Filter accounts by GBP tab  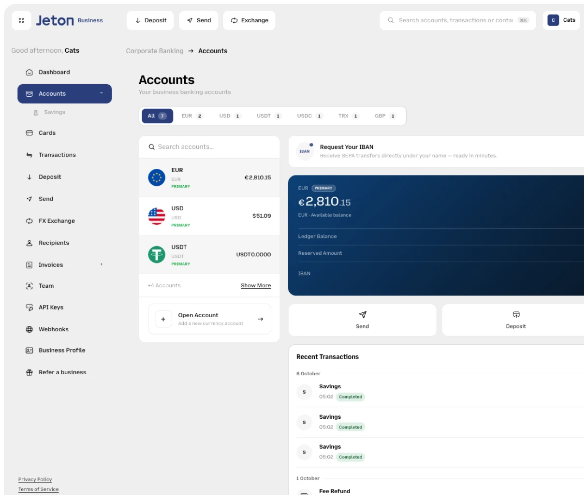[x=385, y=116]
